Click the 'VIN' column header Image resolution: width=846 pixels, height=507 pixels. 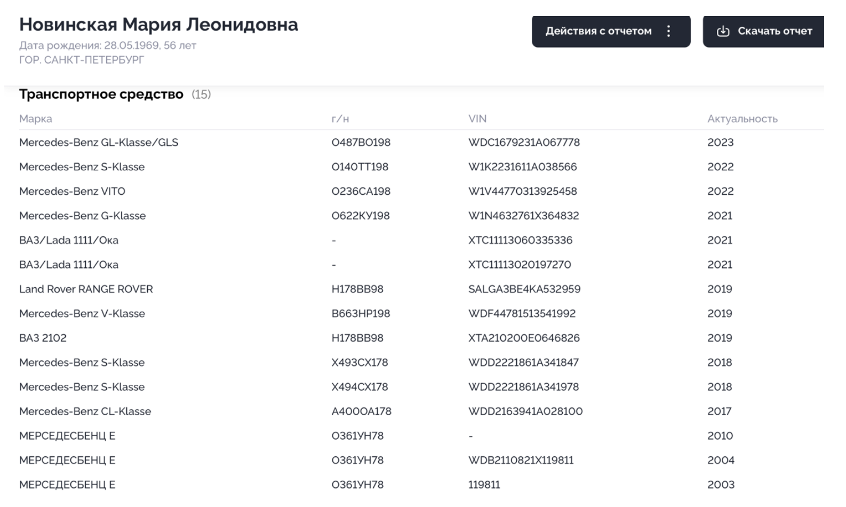pos(477,118)
